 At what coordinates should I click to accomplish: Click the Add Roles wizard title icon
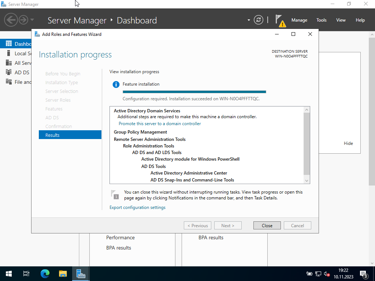point(37,34)
